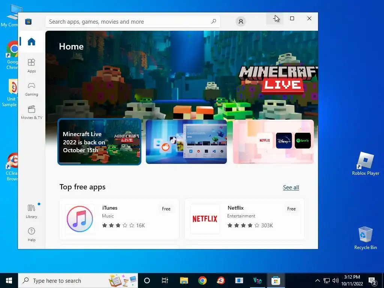Open the Windows Start menu
This screenshot has width=384, height=288.
(9, 280)
